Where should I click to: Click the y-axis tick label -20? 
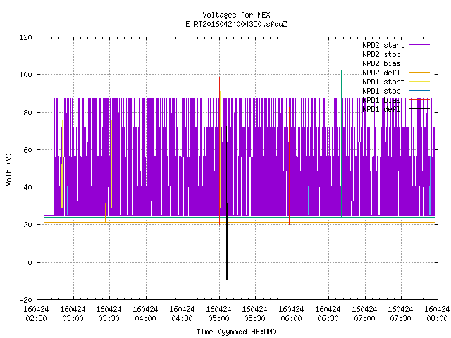(25, 300)
